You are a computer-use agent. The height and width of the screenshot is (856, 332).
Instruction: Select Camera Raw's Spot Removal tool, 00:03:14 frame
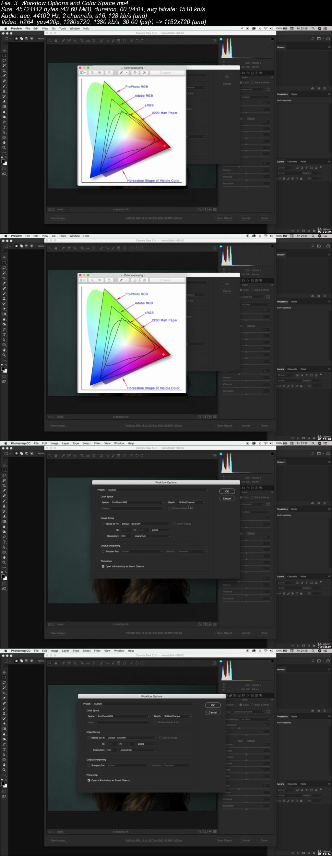pos(101,663)
